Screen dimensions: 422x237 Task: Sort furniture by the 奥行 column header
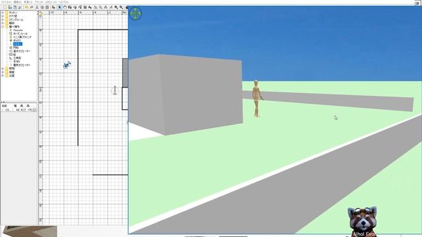click(22, 105)
